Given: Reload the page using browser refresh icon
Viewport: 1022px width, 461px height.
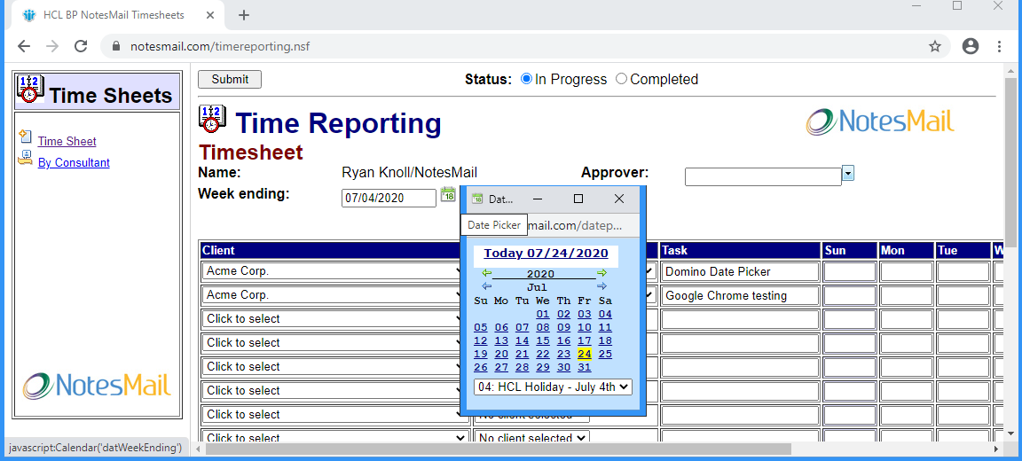Looking at the screenshot, I should pyautogui.click(x=81, y=46).
